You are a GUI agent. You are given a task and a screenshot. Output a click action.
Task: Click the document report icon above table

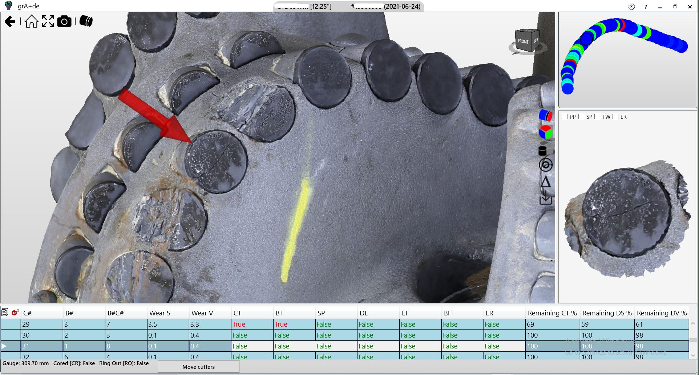5,312
